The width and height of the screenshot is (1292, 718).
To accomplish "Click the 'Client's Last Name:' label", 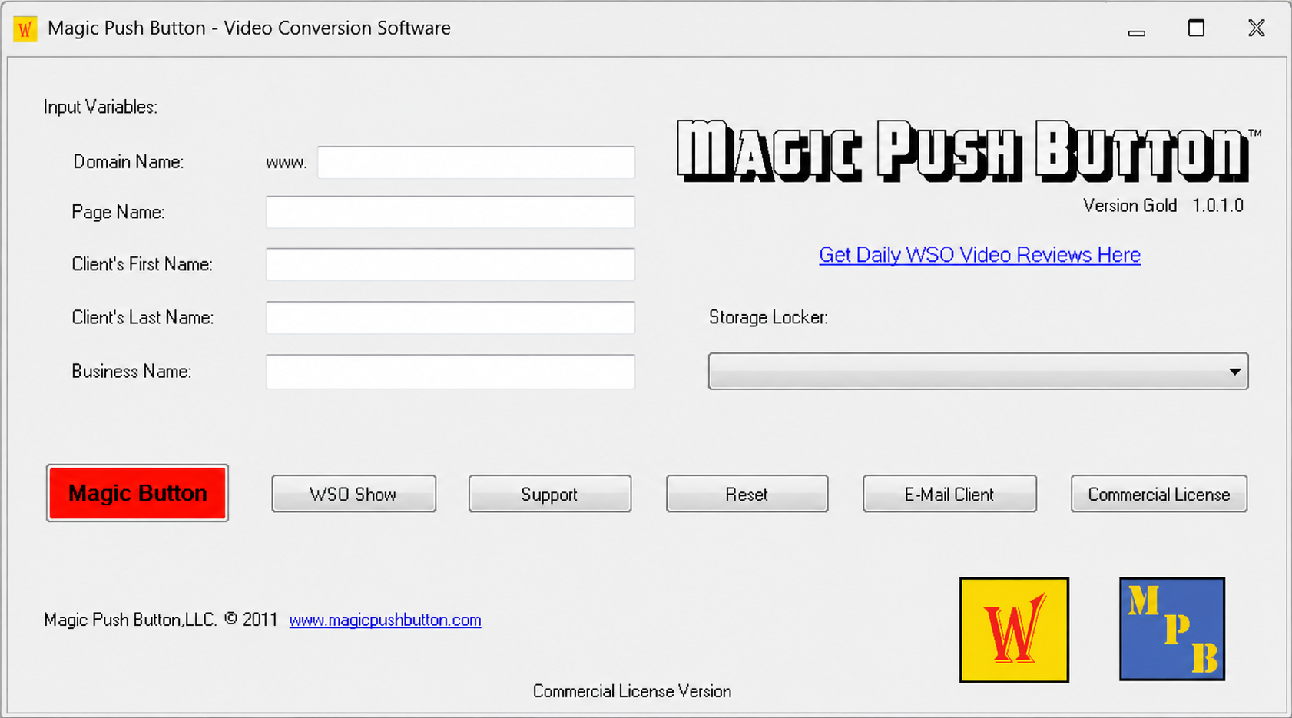I will click(x=142, y=317).
